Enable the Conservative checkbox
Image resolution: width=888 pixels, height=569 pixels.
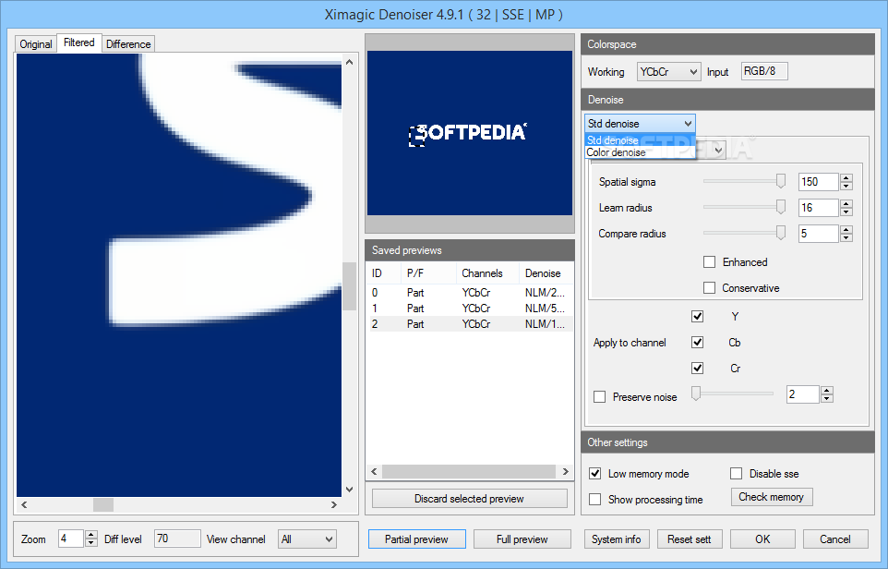tap(709, 288)
